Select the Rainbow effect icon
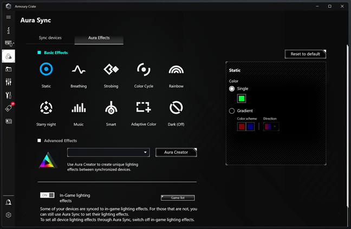This screenshot has height=229, width=351. (x=176, y=69)
